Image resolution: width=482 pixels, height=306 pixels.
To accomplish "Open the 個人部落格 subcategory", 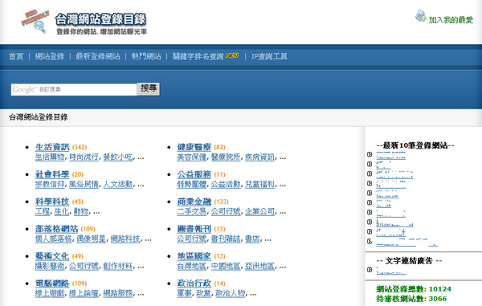I will point(54,239).
